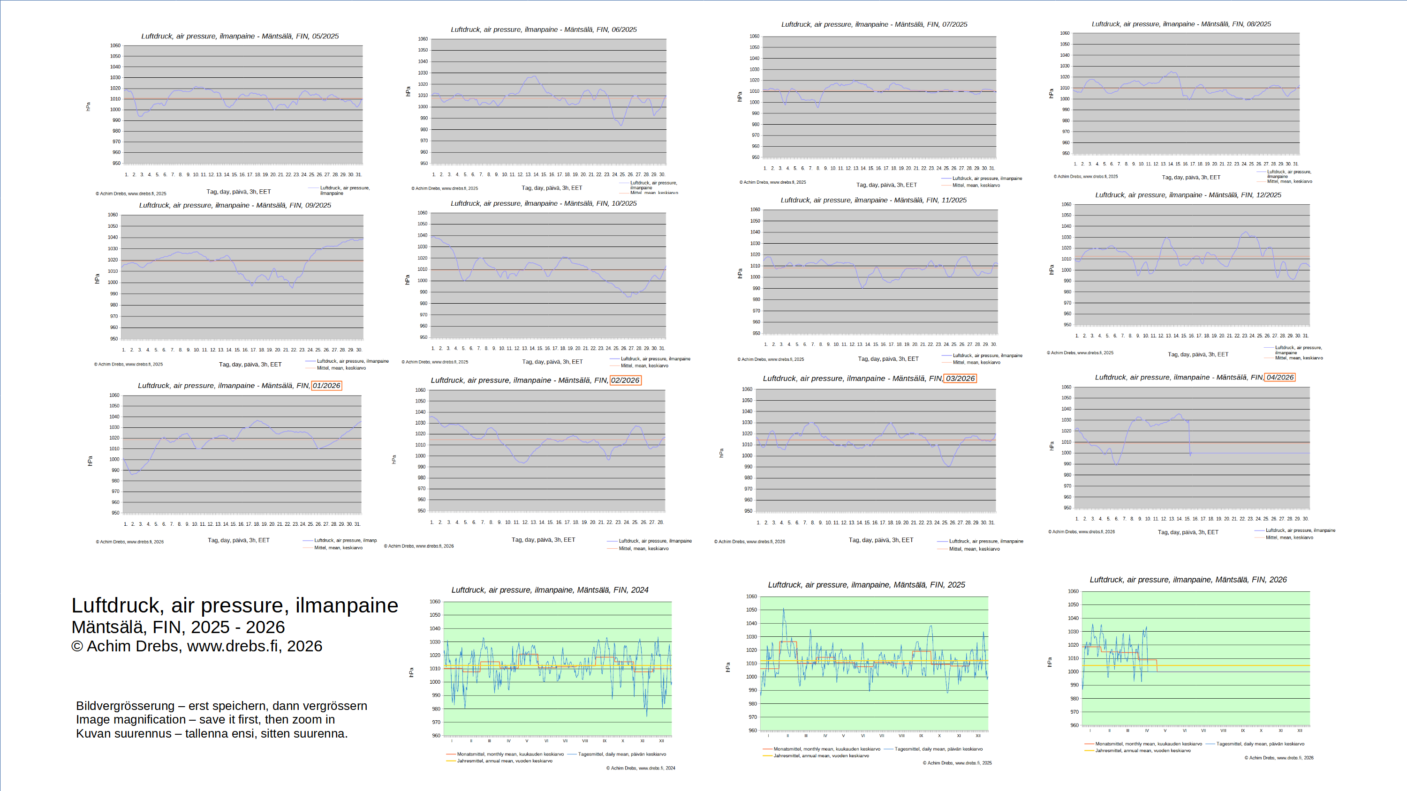Select the green 2024 annual chart

[x=557, y=669]
